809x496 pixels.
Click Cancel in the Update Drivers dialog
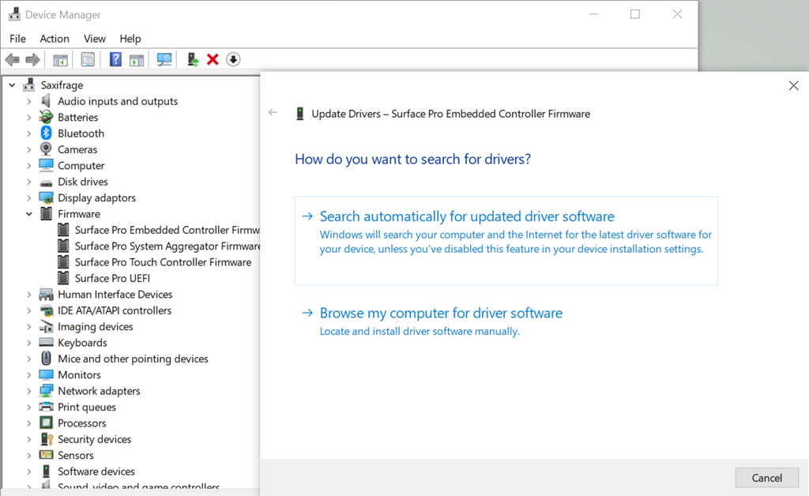click(766, 478)
